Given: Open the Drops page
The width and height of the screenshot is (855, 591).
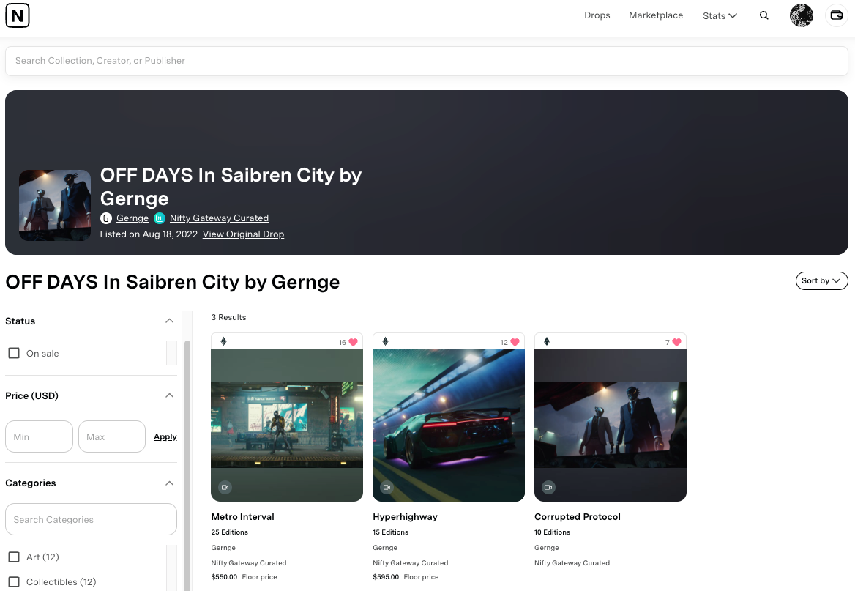Looking at the screenshot, I should [x=597, y=15].
